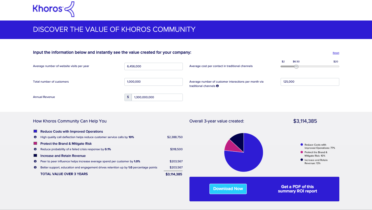372x210 pixels.
Task: Click info icon for peer to peer influence row
Action: (x=35, y=161)
